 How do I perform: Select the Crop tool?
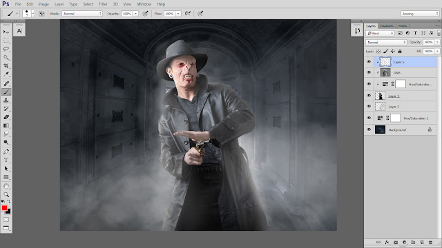point(6,66)
